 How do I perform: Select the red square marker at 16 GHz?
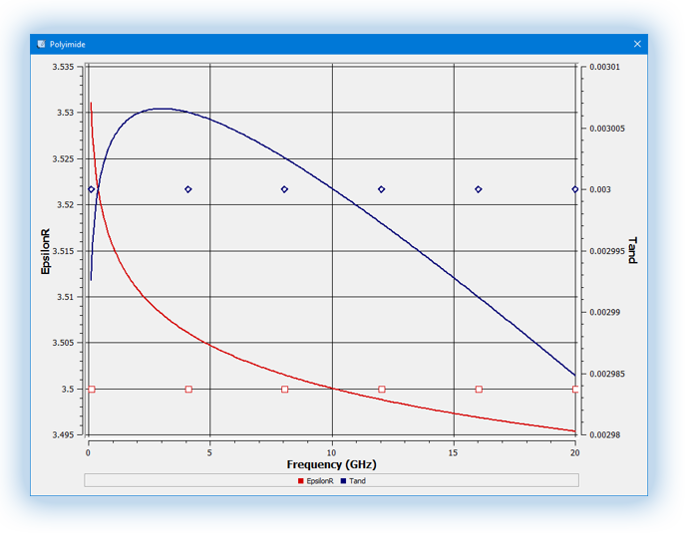tap(479, 390)
